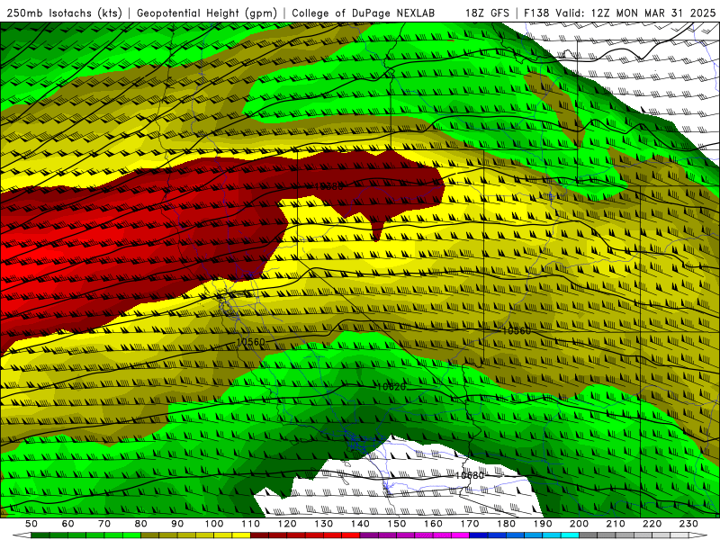
Task: Select the 230 kts scale label
Action: click(688, 524)
